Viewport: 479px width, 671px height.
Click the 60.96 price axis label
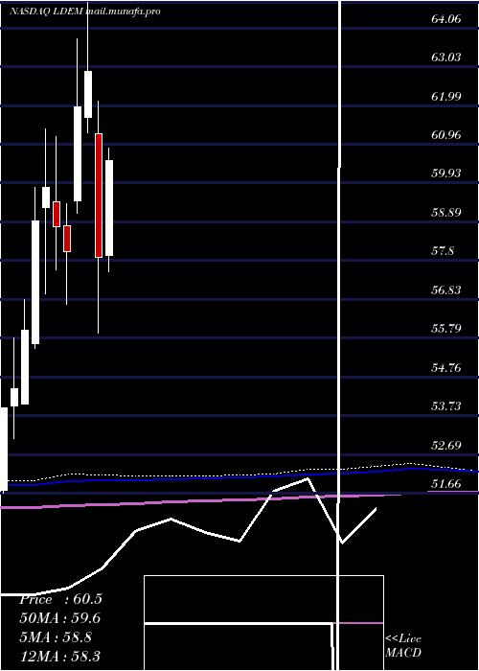click(x=446, y=135)
